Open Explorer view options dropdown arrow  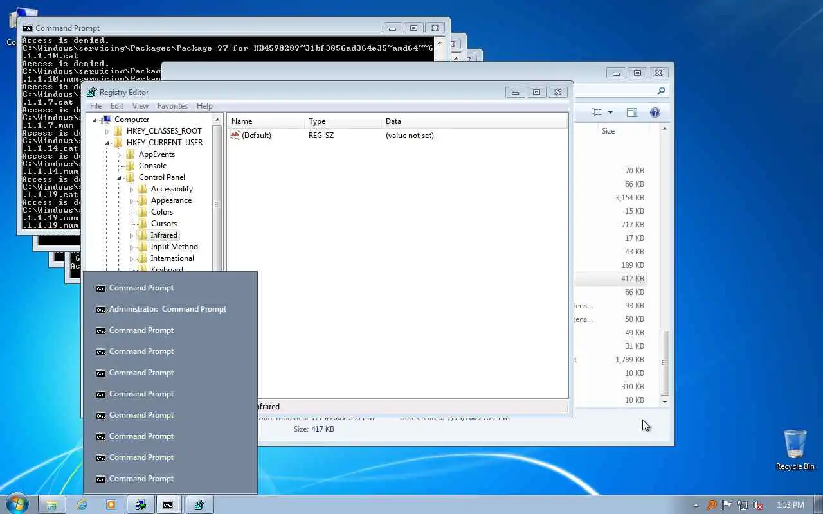[x=610, y=112]
